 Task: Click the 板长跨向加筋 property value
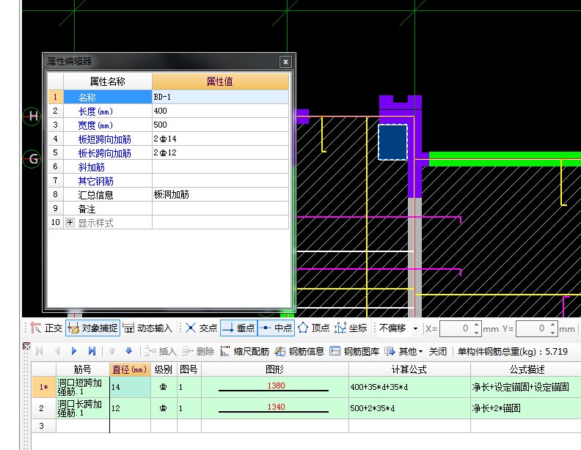click(x=220, y=152)
